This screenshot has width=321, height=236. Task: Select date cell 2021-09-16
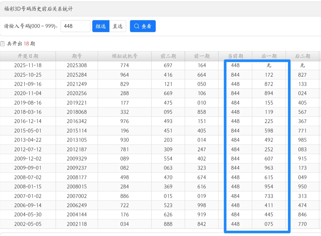pyautogui.click(x=28, y=84)
